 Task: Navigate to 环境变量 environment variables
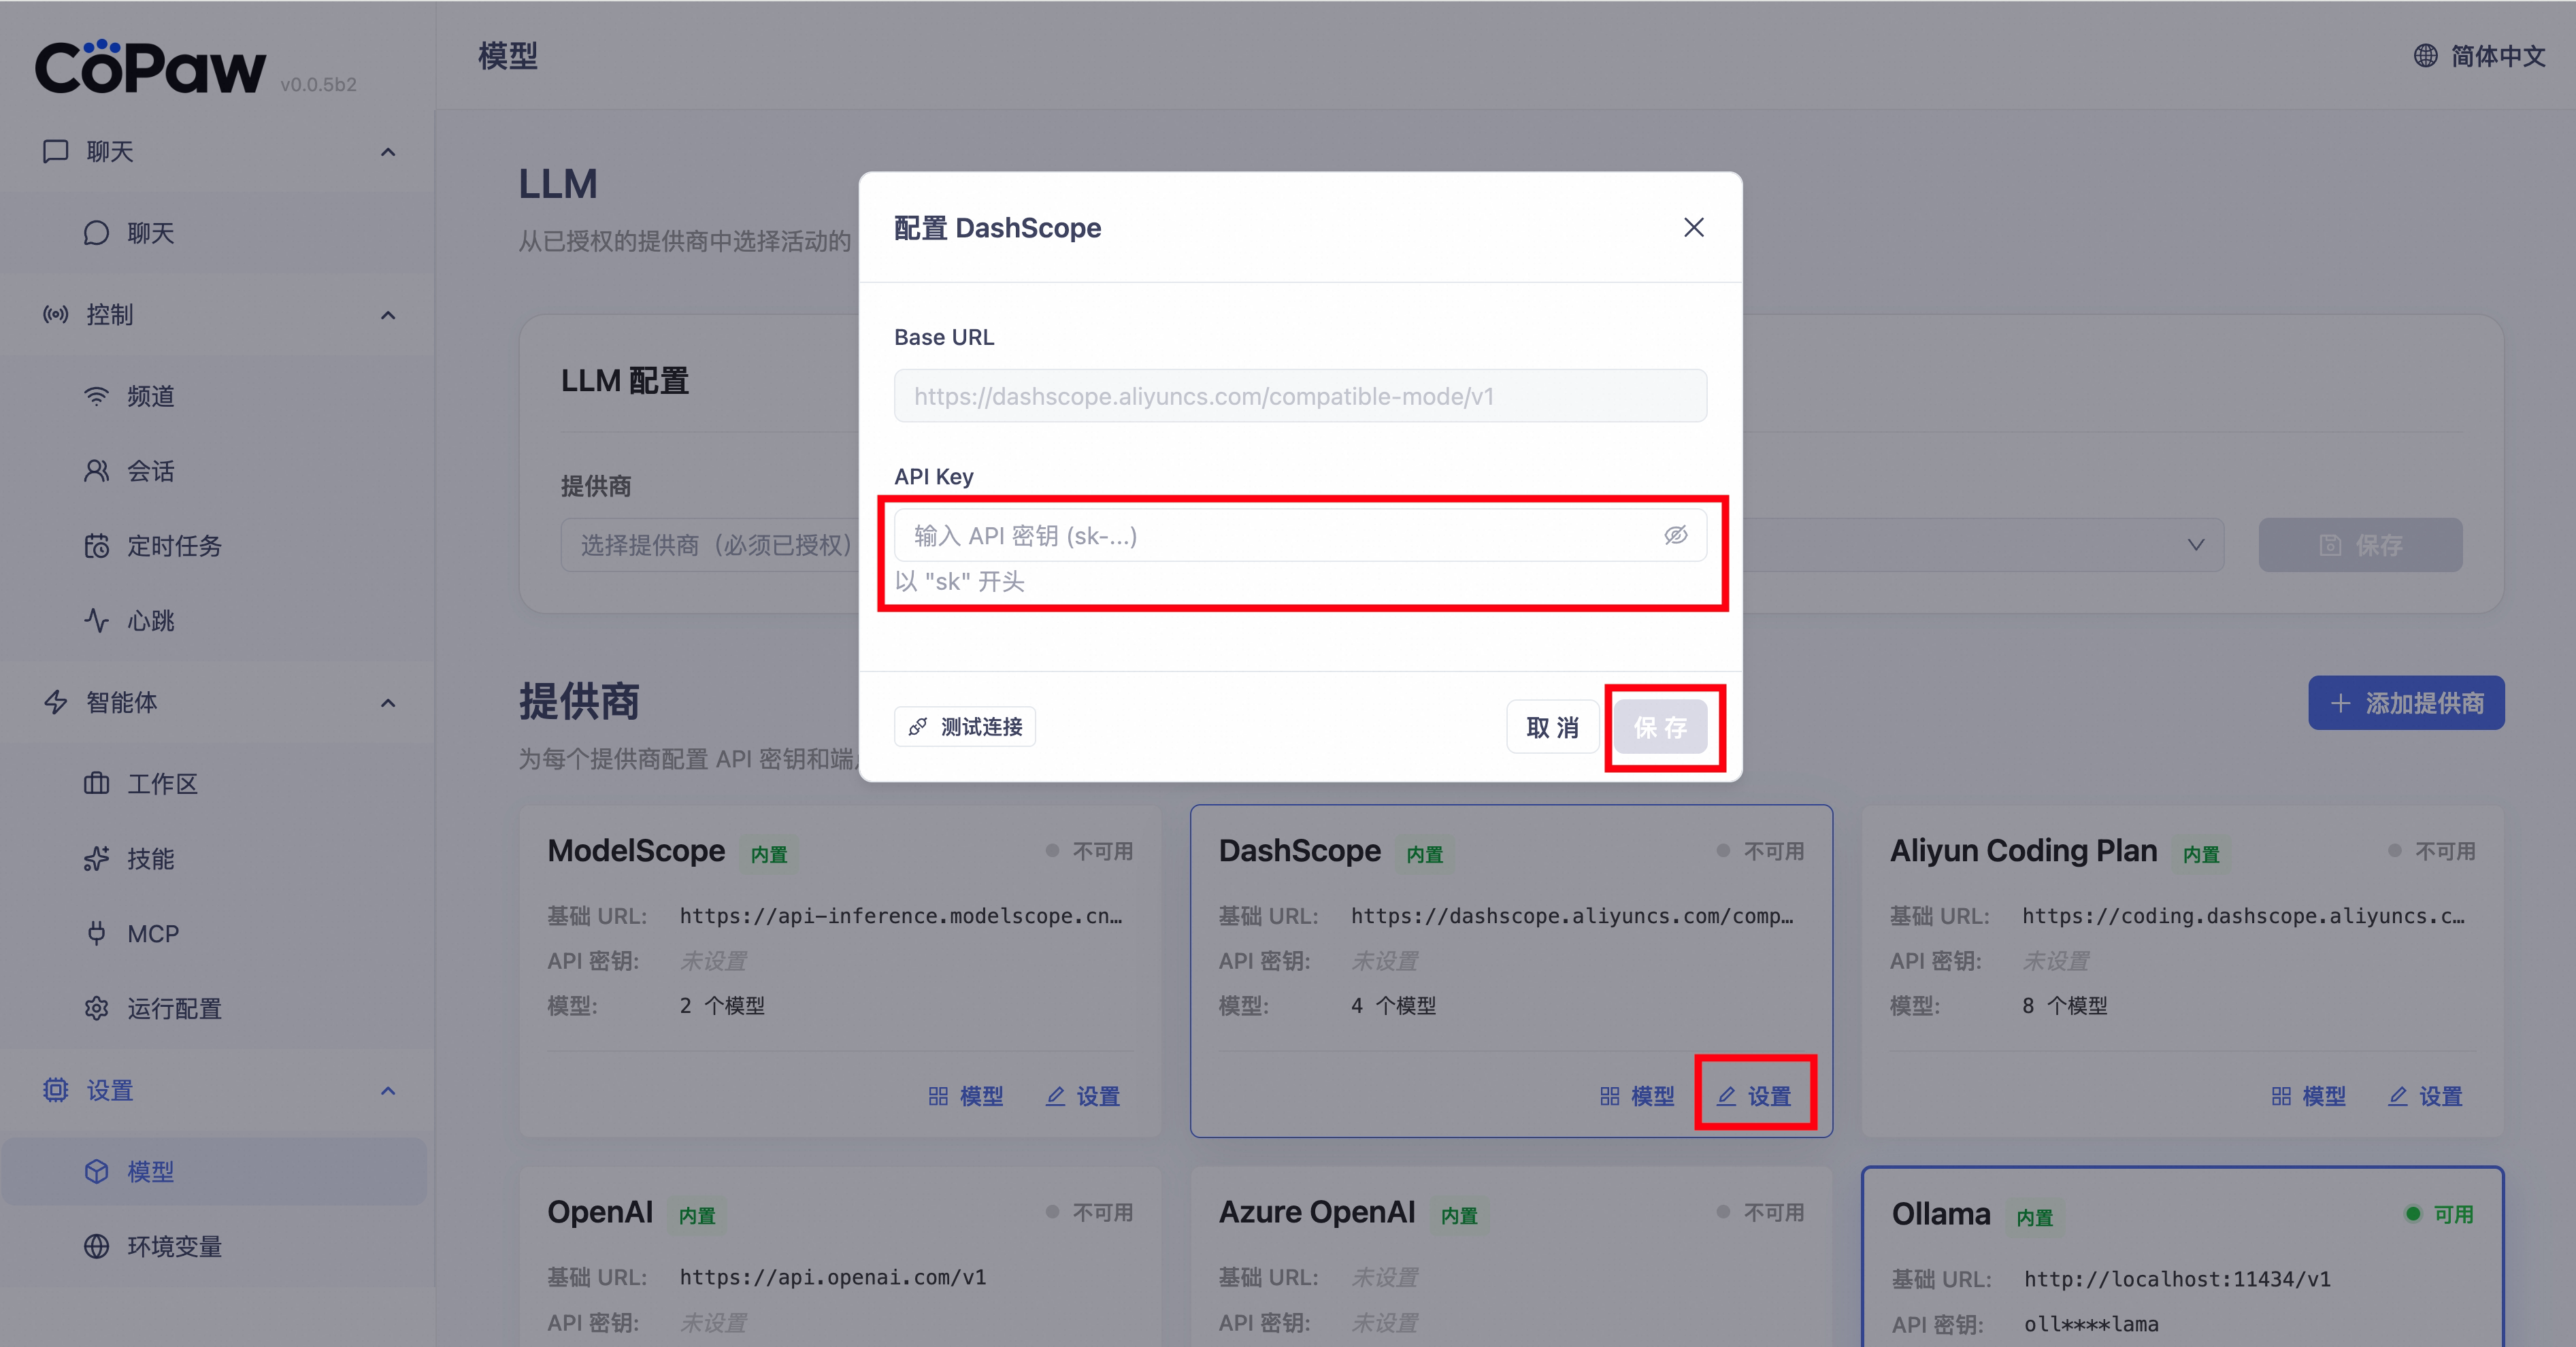(x=173, y=1246)
